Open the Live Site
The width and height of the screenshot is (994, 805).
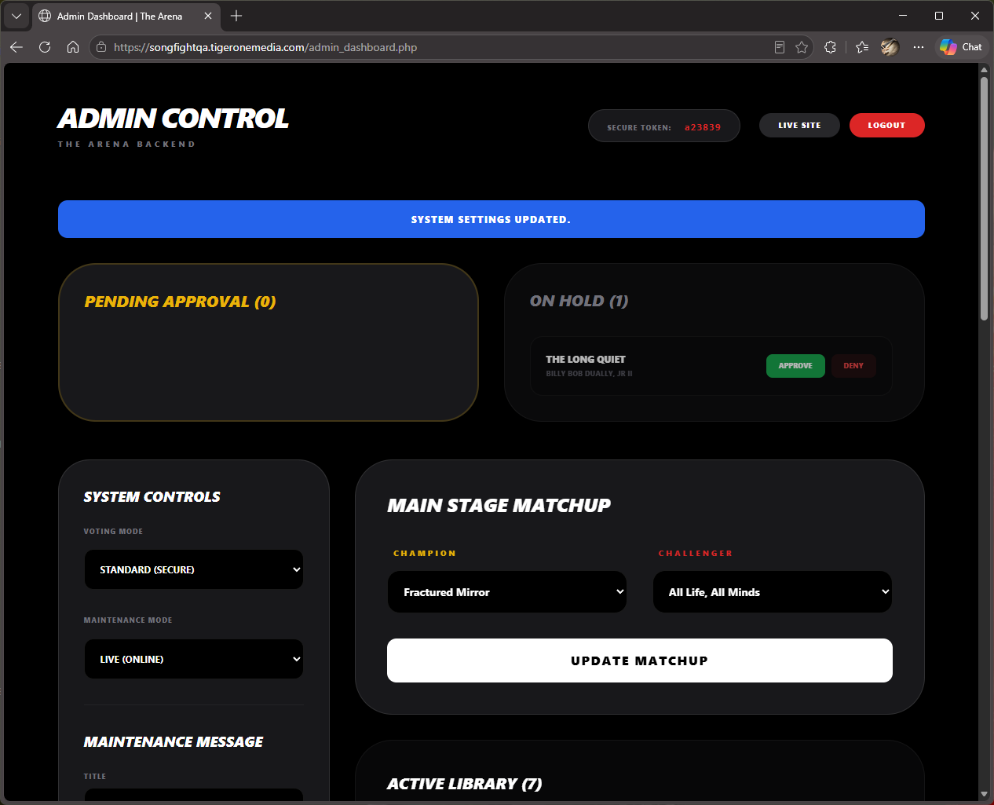(x=799, y=126)
